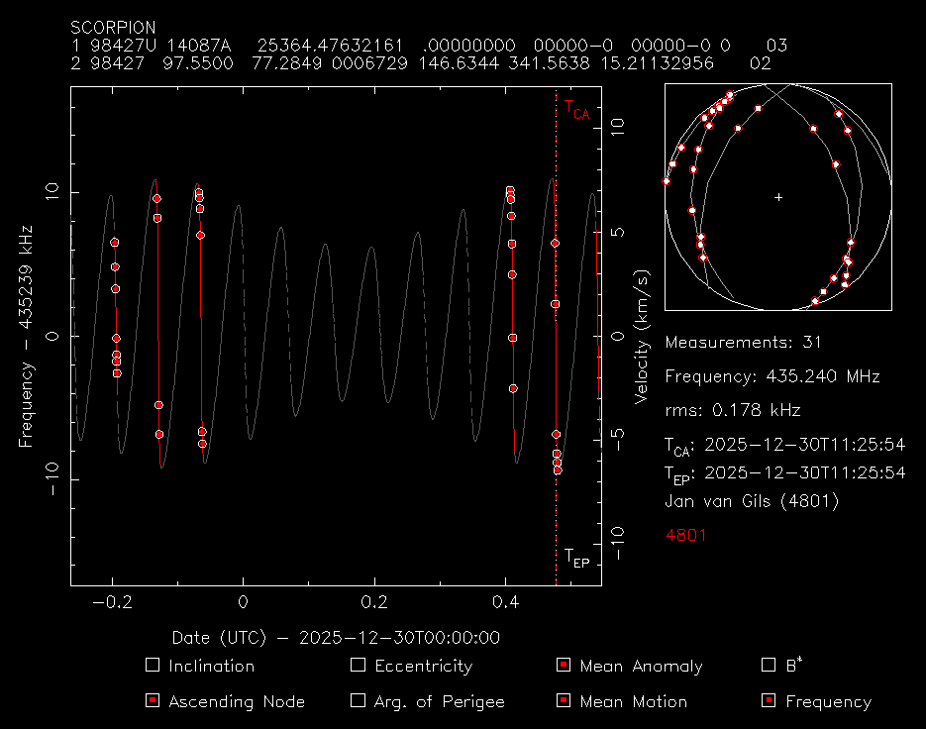
Task: Uncheck the Frequency fit checkbox
Action: coord(769,701)
